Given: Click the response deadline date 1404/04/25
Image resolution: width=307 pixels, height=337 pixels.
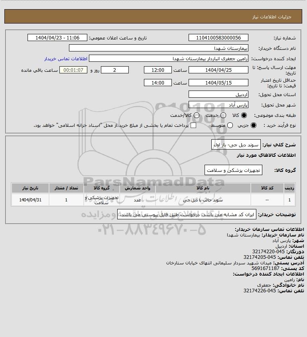Looking at the screenshot, I should coord(218,70).
